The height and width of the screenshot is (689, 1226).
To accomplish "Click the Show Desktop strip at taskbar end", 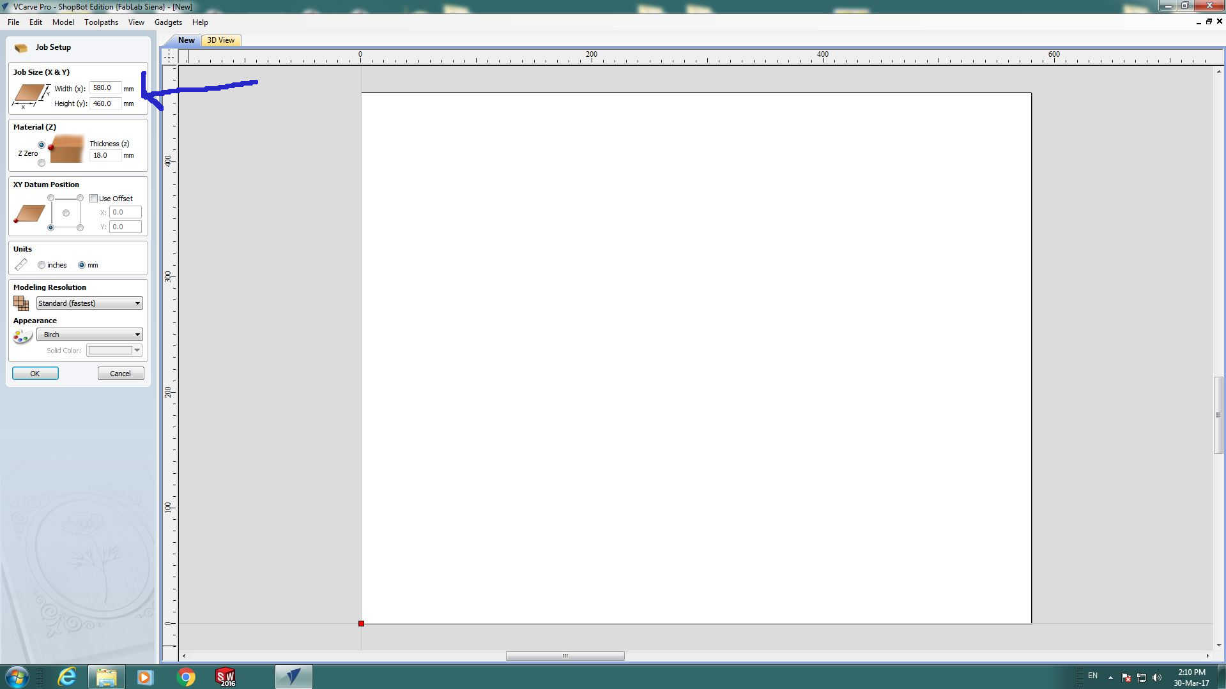I will [x=1222, y=677].
